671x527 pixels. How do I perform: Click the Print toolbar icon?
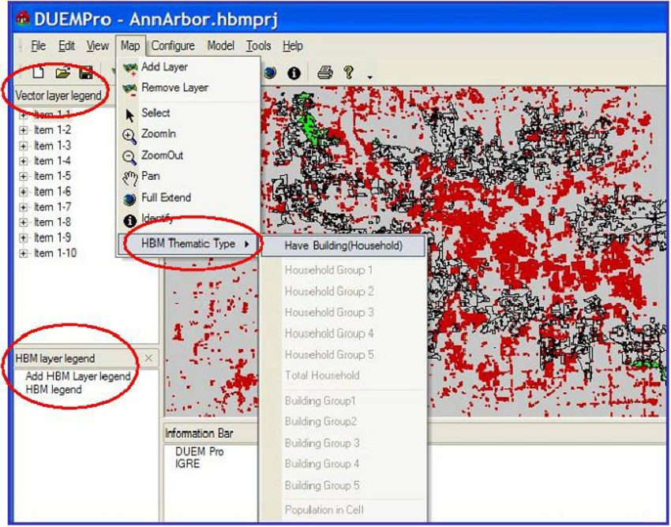(325, 73)
